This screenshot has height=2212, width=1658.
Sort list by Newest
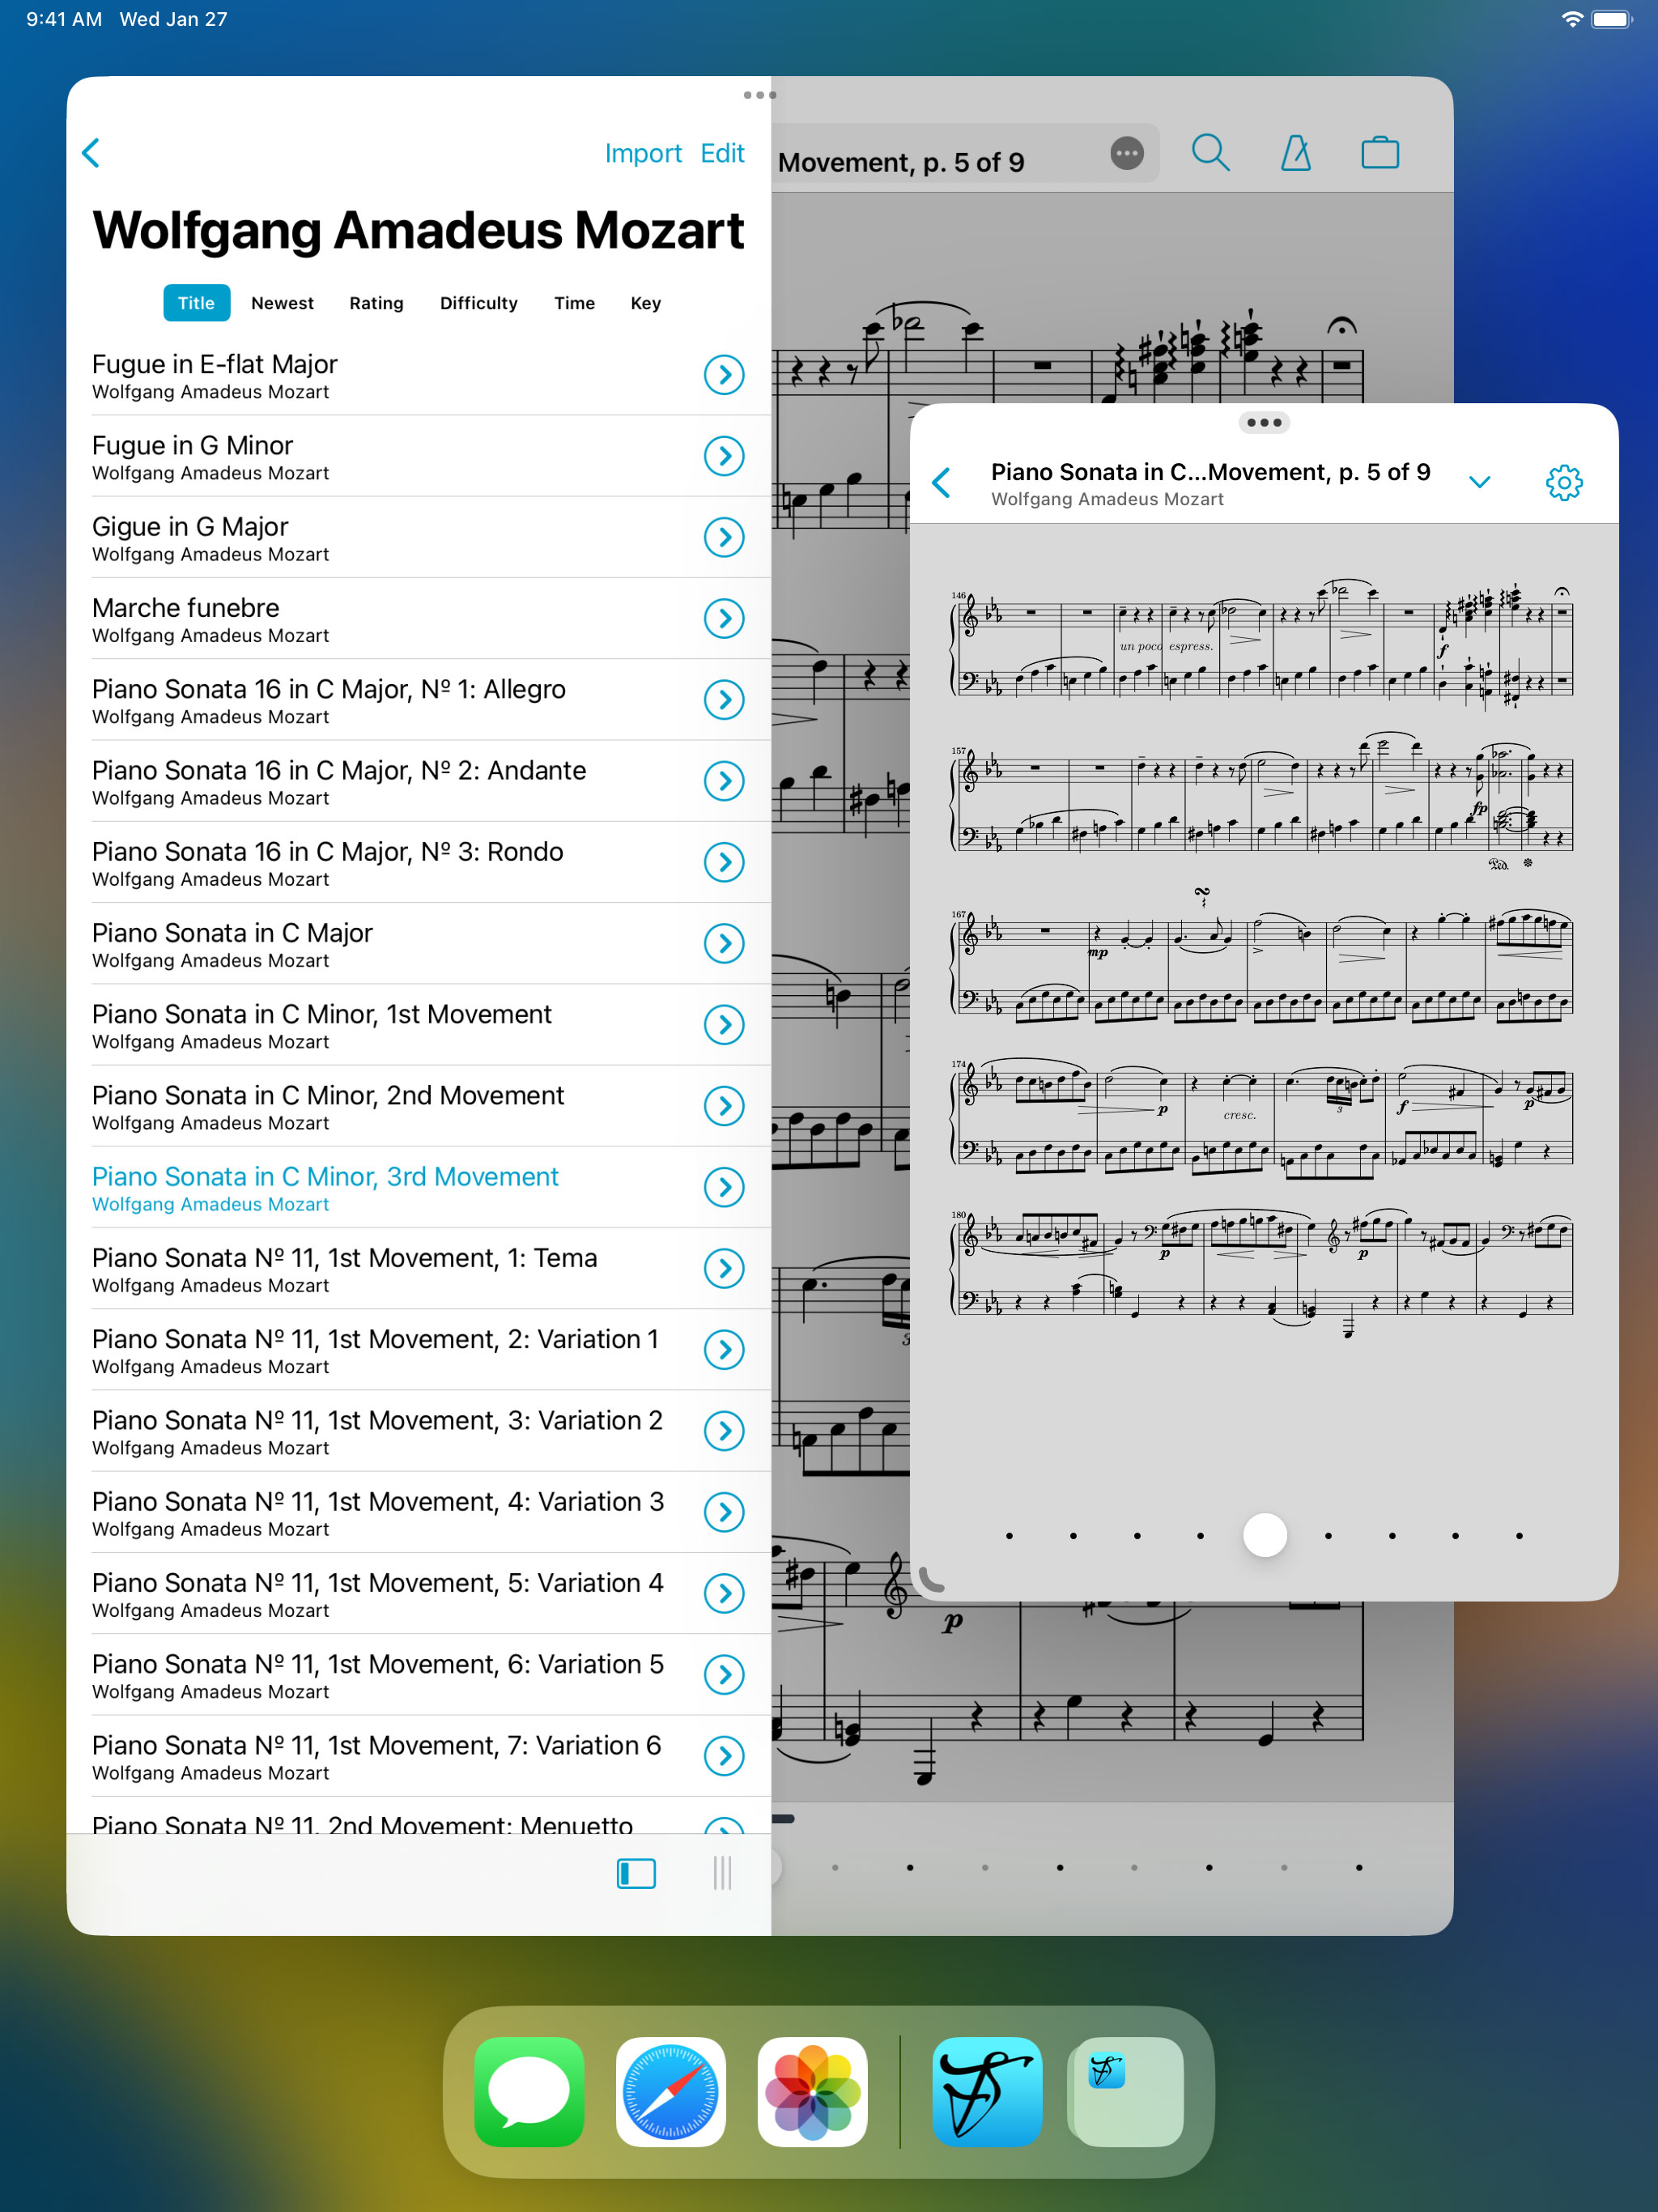pyautogui.click(x=282, y=303)
